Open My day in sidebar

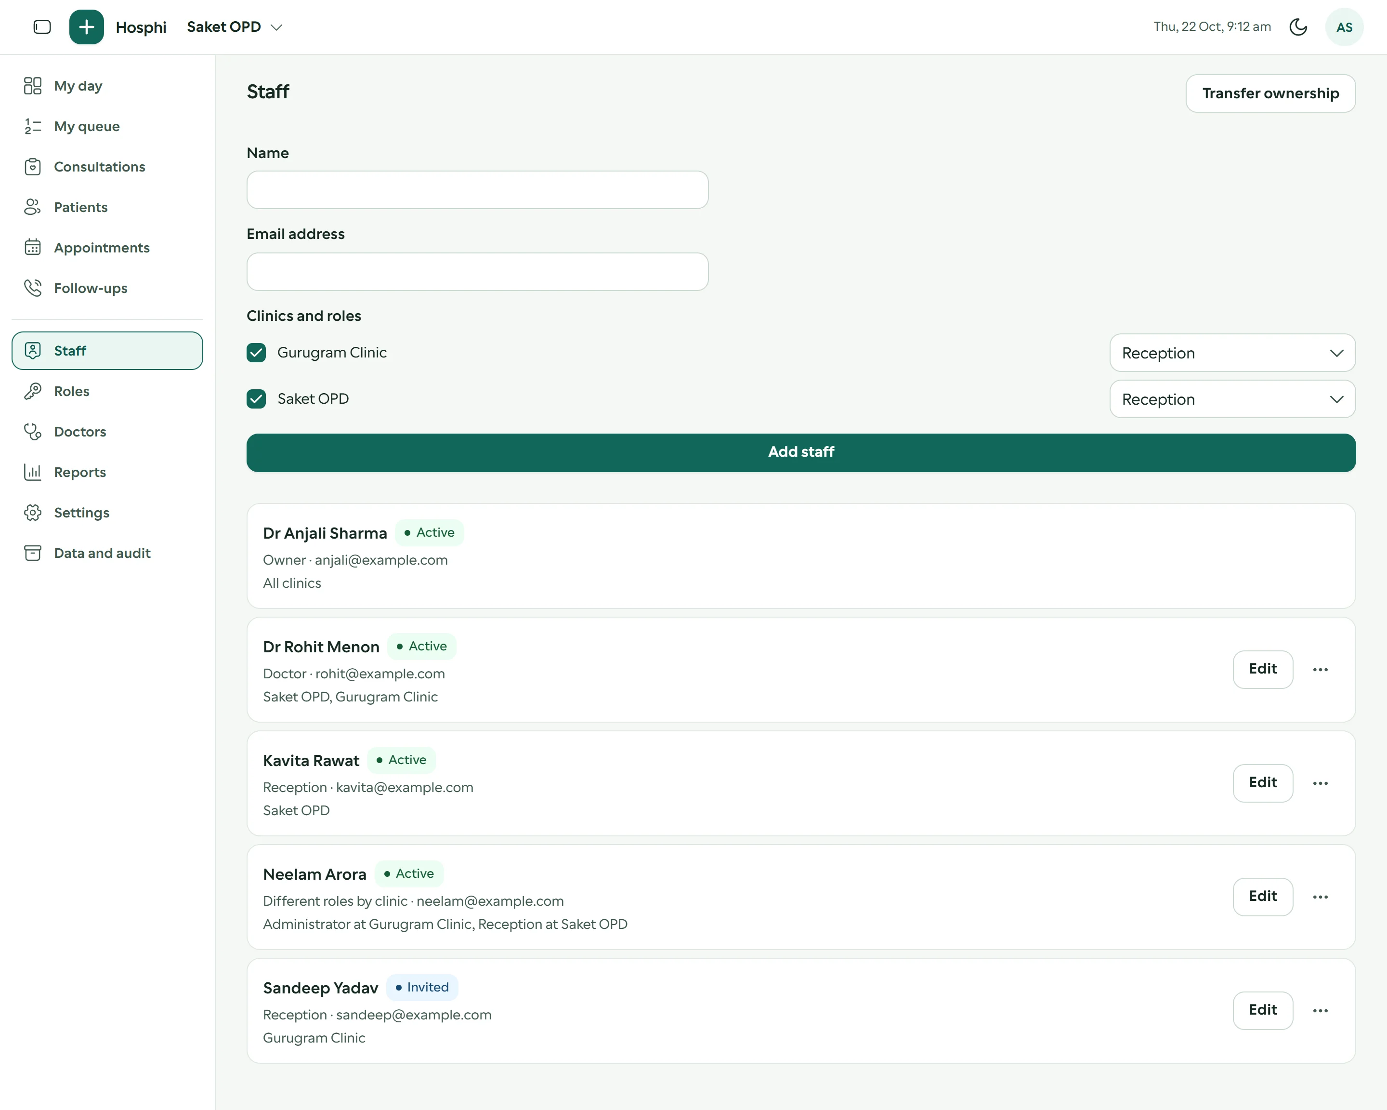coord(107,86)
